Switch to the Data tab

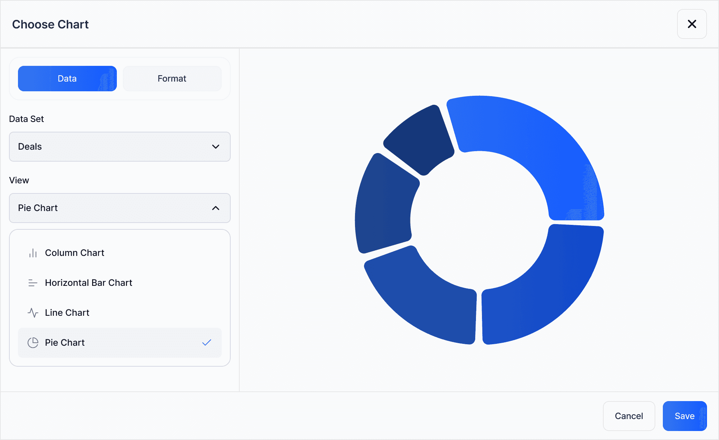[67, 79]
